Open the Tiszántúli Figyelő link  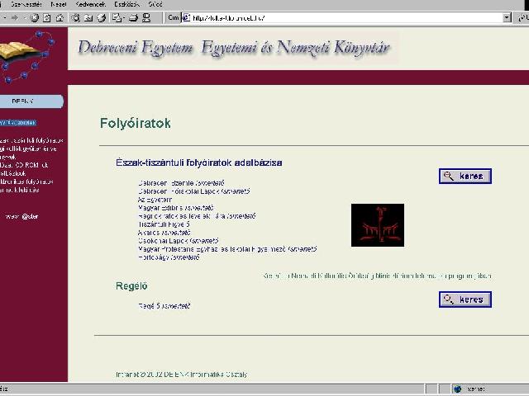[164, 224]
